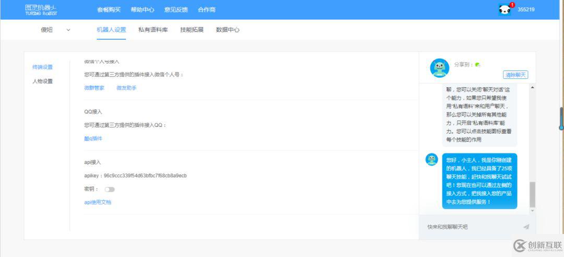Open the 酷q插件 link
Viewport: 564px width, 257px height.
[x=93, y=138]
